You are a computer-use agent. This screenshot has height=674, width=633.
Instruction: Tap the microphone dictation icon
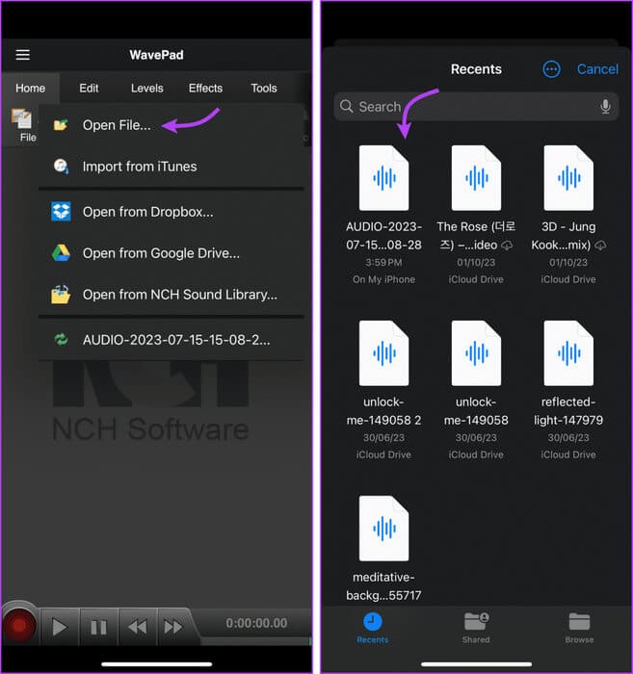605,106
